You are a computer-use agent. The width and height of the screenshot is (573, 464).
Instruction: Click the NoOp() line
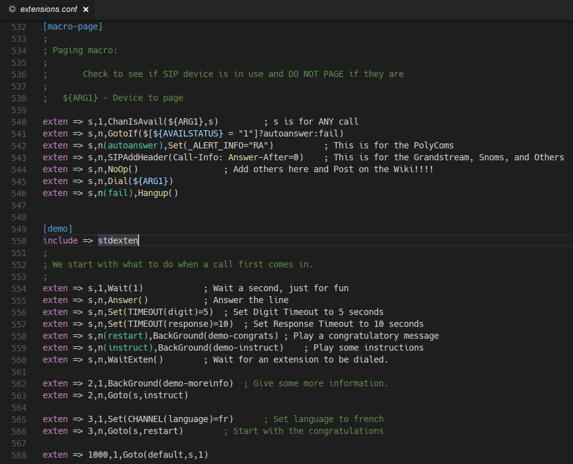(90, 169)
